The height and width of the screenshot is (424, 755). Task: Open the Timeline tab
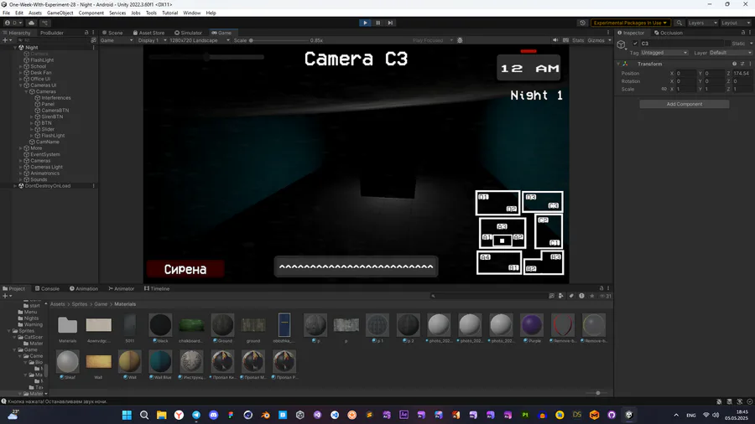[x=157, y=288]
